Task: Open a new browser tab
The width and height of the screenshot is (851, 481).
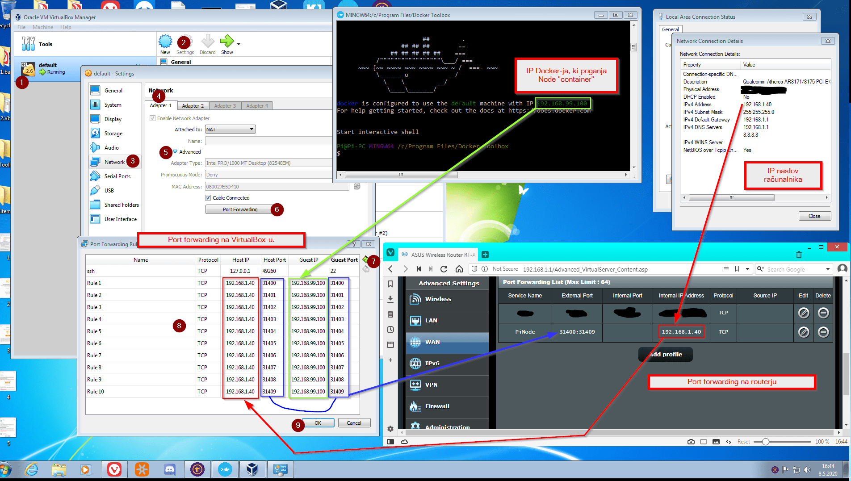Action: click(485, 255)
